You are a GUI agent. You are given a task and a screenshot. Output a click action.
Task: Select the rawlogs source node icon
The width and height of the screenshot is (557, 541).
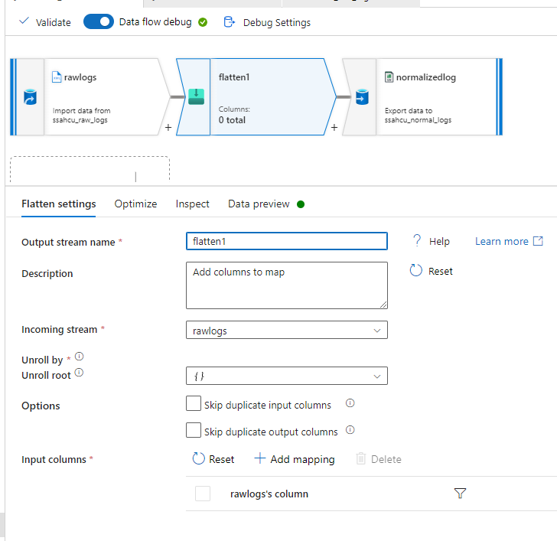tap(30, 97)
